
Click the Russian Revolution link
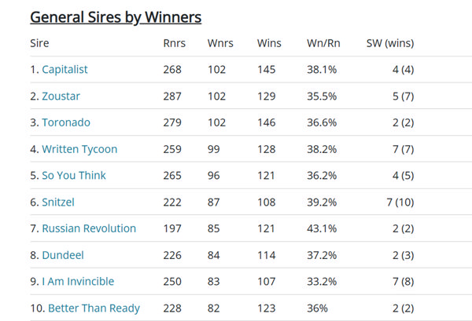(88, 228)
